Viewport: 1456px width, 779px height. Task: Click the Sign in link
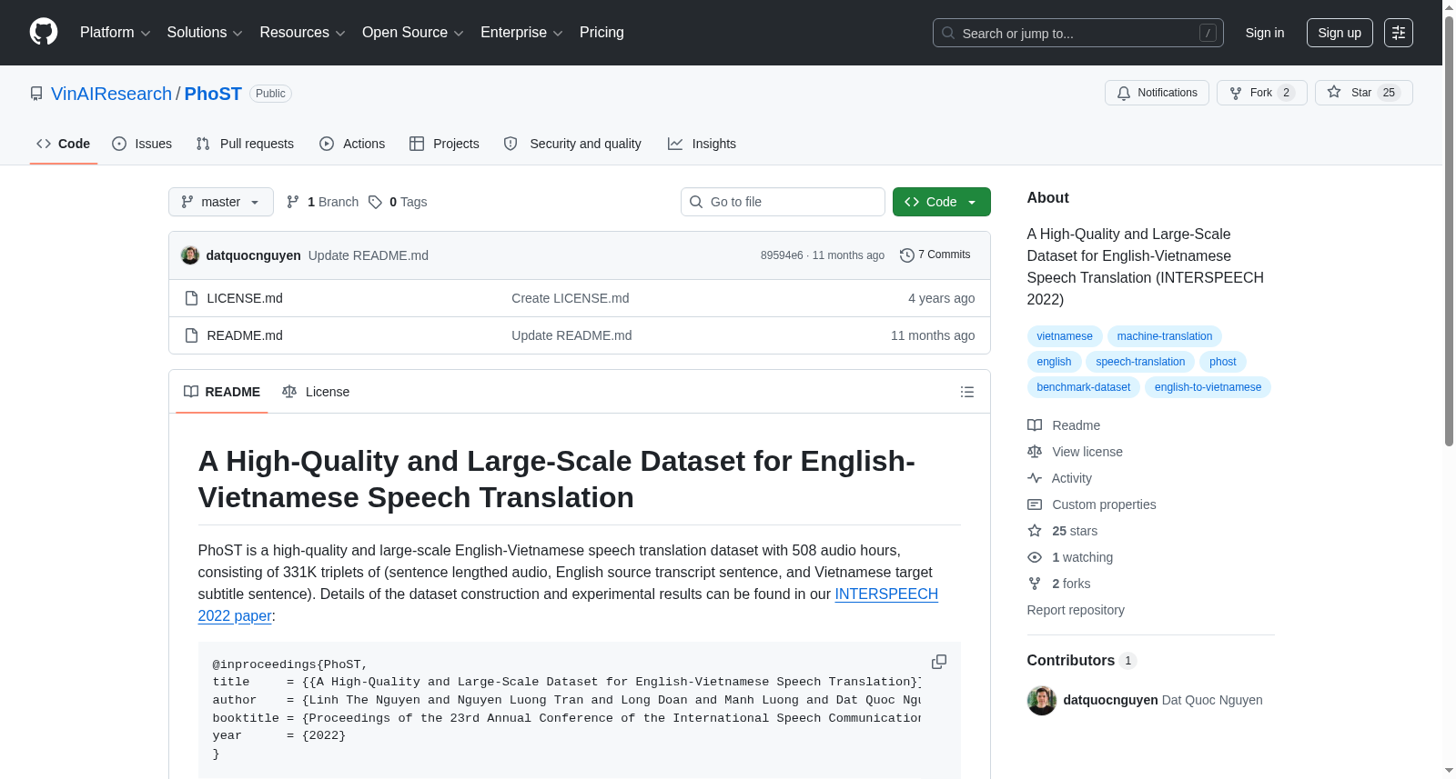[x=1265, y=33]
